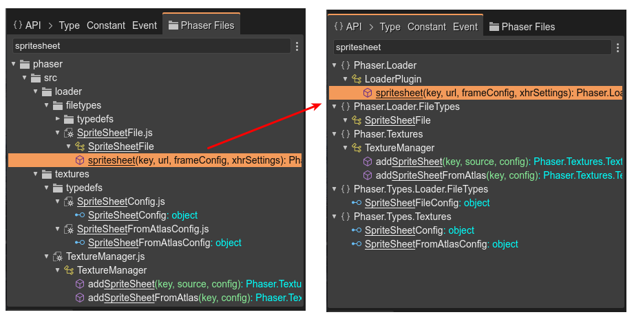The width and height of the screenshot is (634, 319).
Task: Click addSpriteSheet method icon in left panel
Action: [80, 284]
